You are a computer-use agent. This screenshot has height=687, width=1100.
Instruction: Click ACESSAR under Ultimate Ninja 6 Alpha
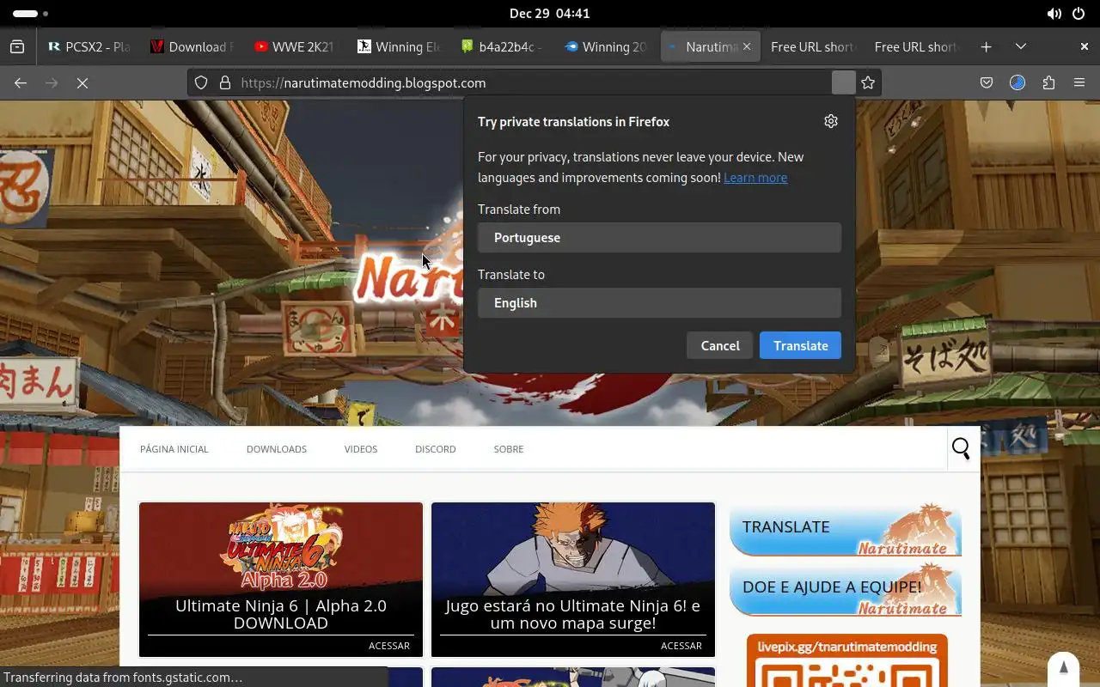coord(389,646)
